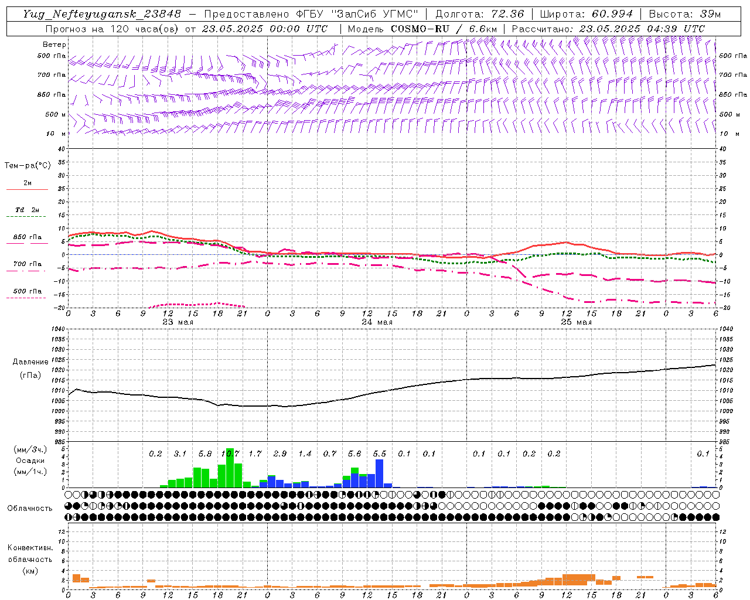The image size is (750, 600).
Task: Select the 5.5 precipitation total
Action: tap(380, 454)
